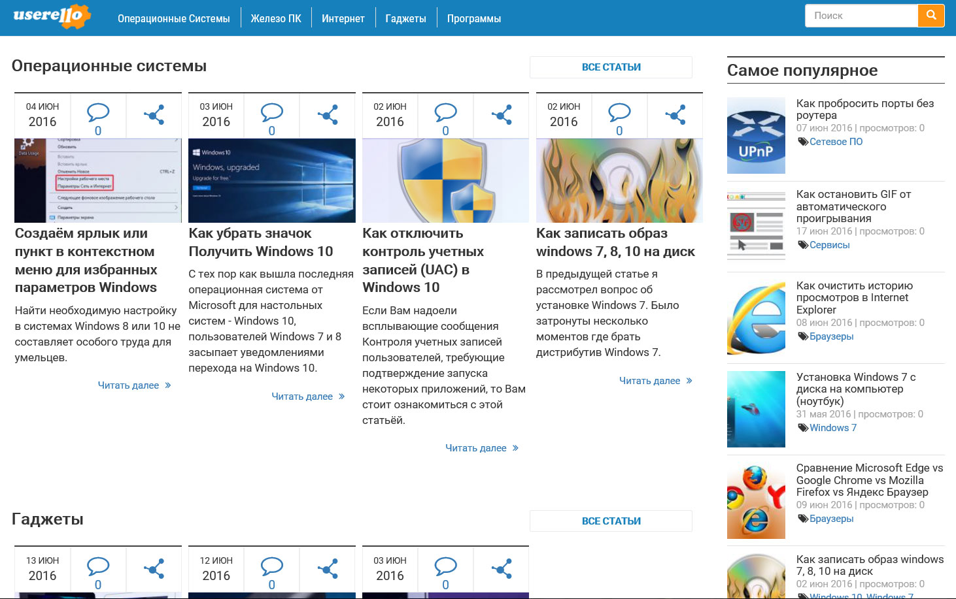
Task: Click the Windows 10 upgraded thumbnail
Action: tap(272, 180)
